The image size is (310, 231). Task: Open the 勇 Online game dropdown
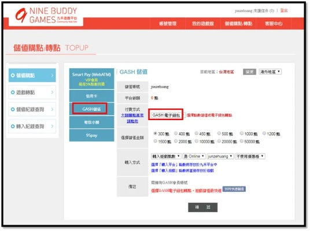[194, 157]
